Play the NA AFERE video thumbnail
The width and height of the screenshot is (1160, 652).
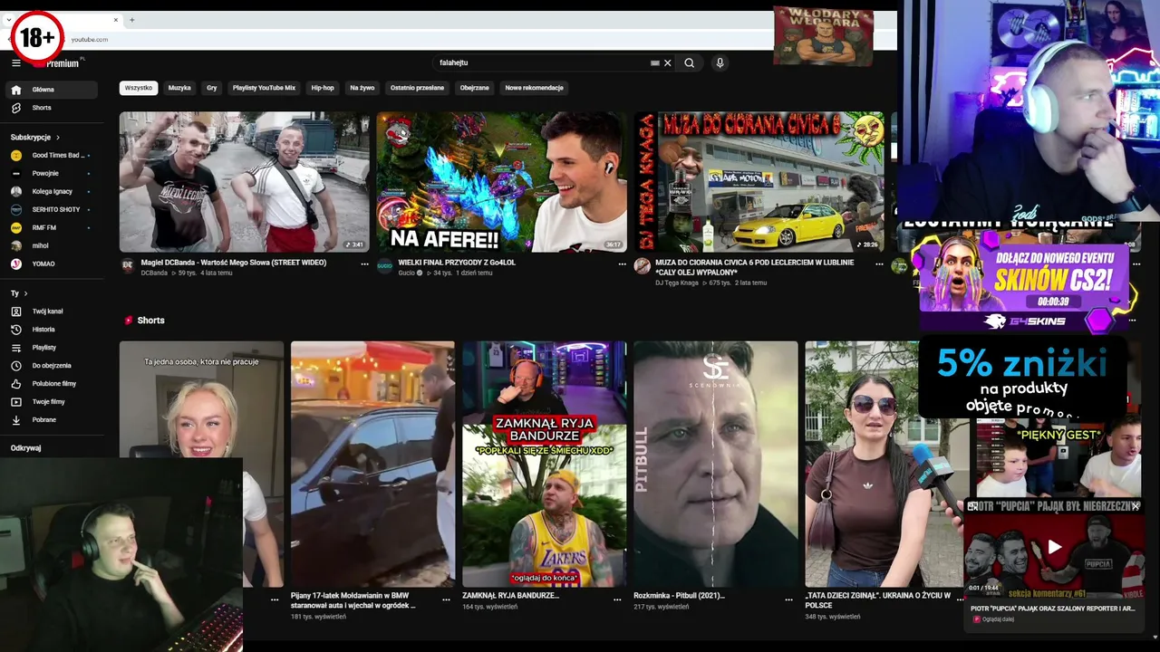(x=501, y=182)
